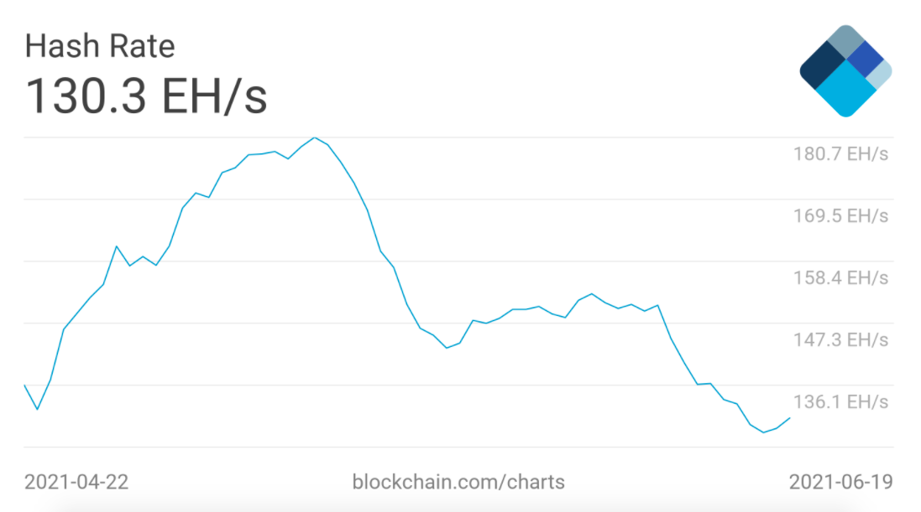This screenshot has width=921, height=512.
Task: Click the 169.5 EH/s axis label
Action: click(840, 216)
